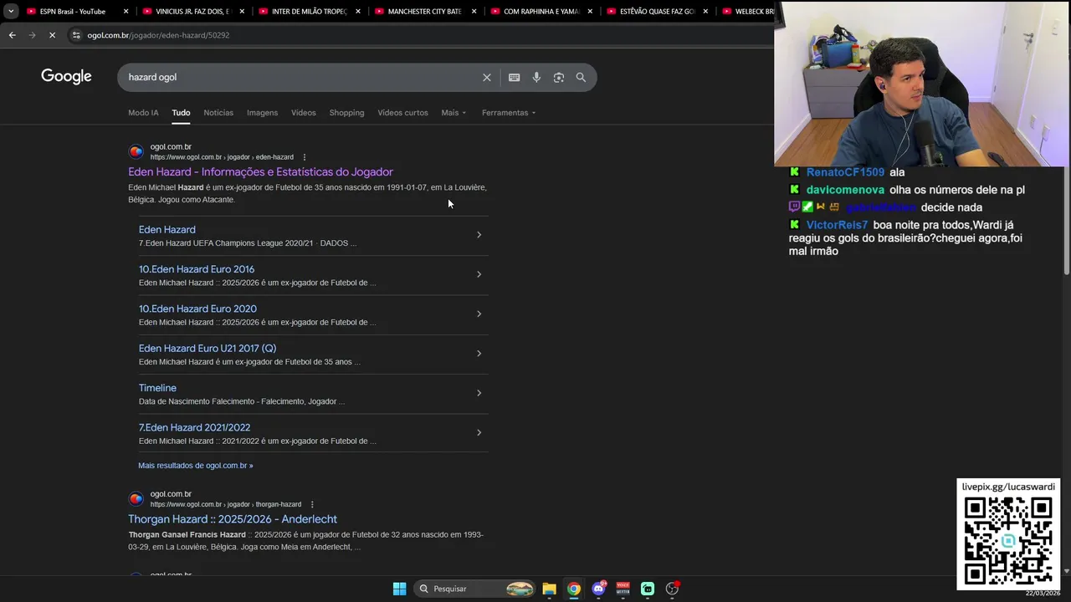Click chat username davicomenova
The image size is (1071, 602).
(845, 190)
